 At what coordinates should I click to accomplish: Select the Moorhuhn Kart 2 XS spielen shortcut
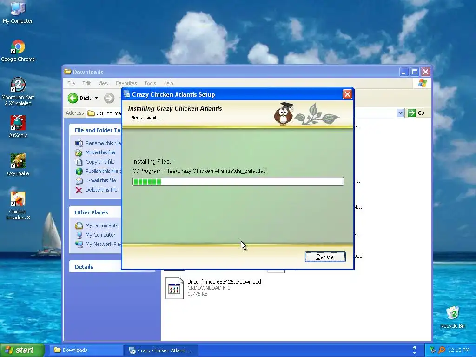18,92
